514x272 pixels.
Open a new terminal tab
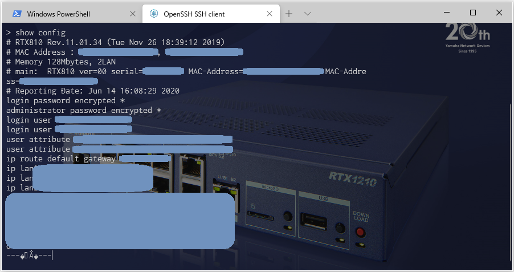click(x=289, y=14)
